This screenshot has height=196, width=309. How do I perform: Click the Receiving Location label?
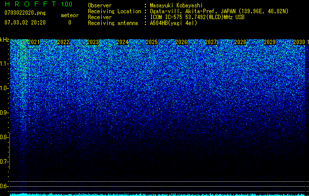coord(114,11)
